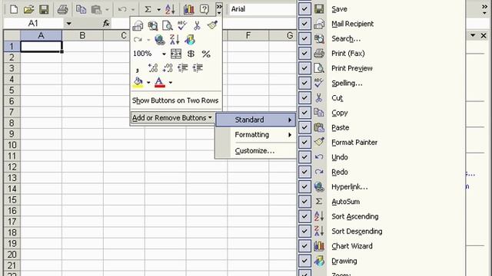
Task: Click Add or Remove Buttons
Action: click(172, 118)
